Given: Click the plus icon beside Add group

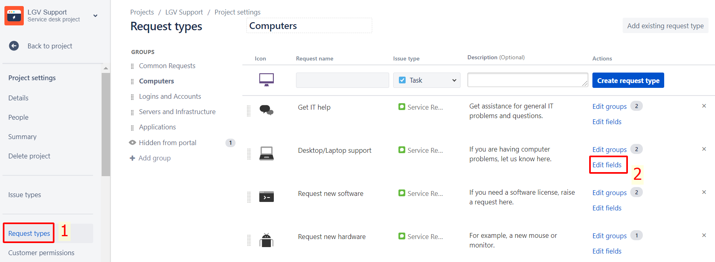Looking at the screenshot, I should tap(132, 158).
